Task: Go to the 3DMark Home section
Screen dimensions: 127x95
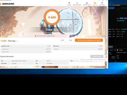Action: 69,4
